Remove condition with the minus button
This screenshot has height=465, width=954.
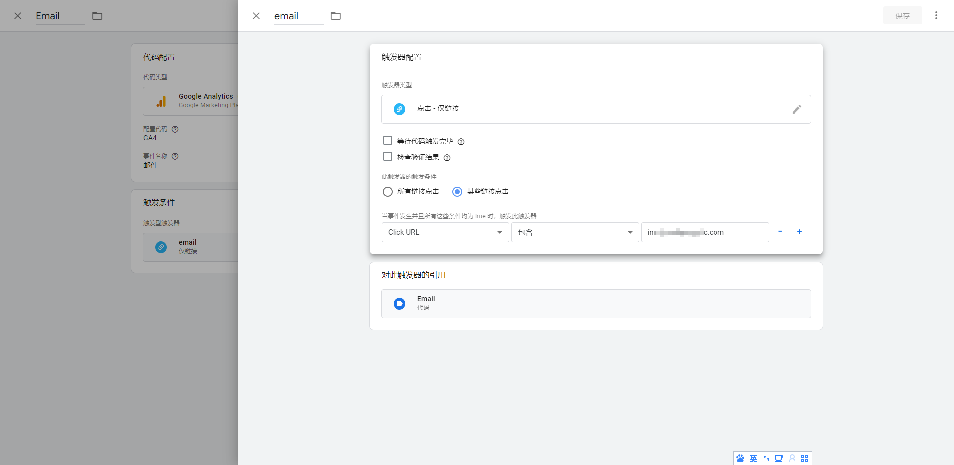[x=780, y=232]
